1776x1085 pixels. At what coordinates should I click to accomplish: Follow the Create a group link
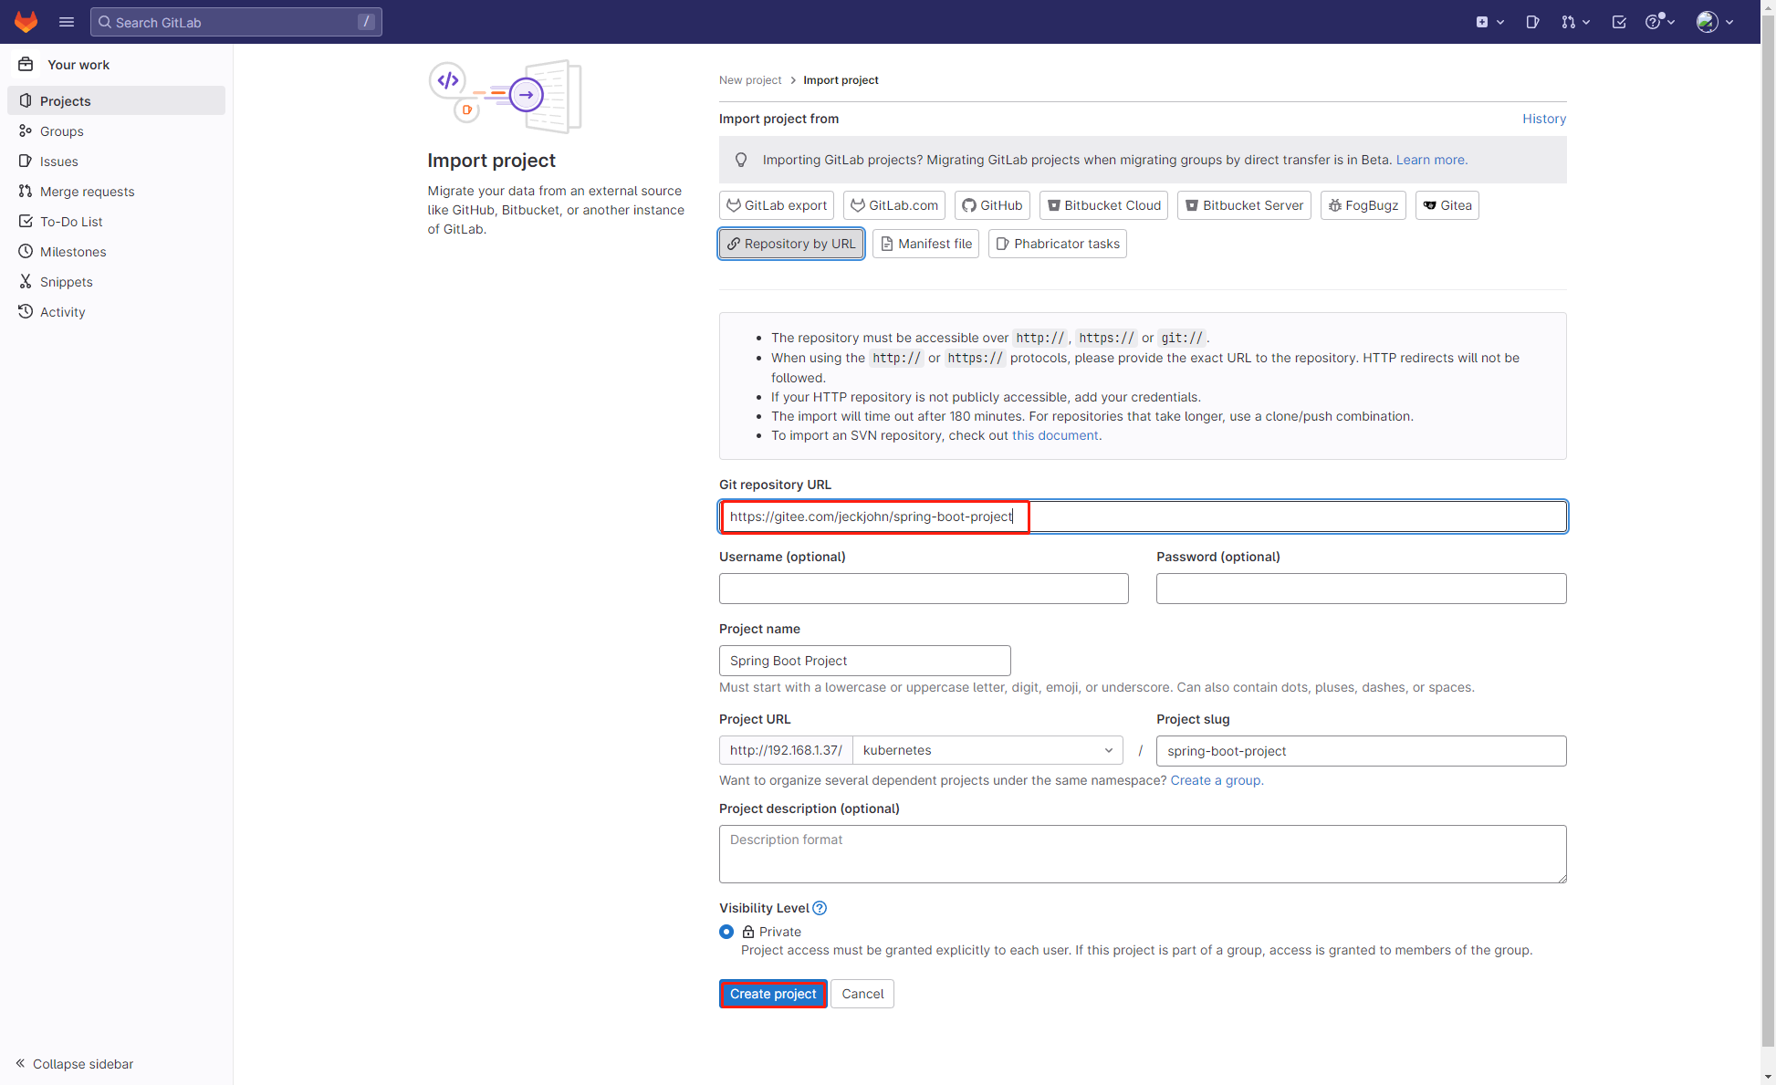coord(1216,780)
